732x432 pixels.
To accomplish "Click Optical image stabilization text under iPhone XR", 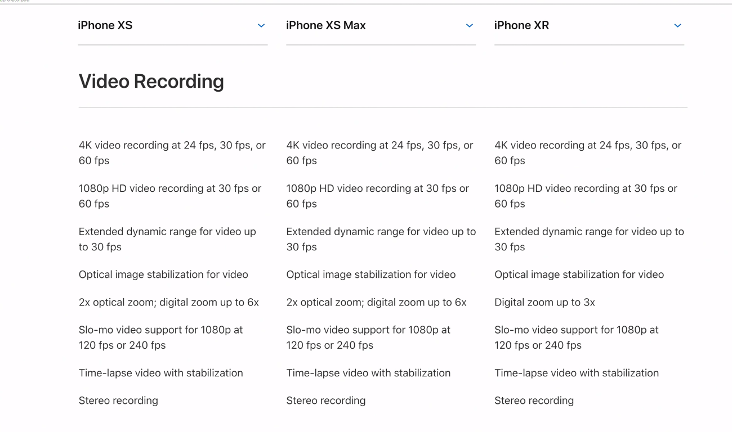I will click(x=579, y=274).
